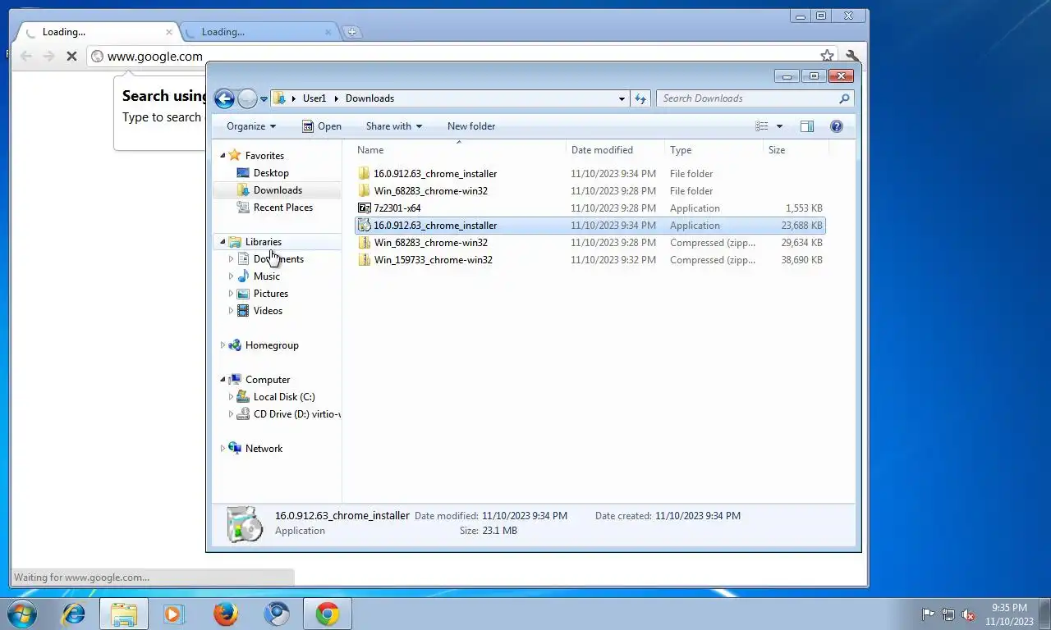The width and height of the screenshot is (1051, 630).
Task: Launch Firefox from taskbar
Action: pyautogui.click(x=225, y=614)
